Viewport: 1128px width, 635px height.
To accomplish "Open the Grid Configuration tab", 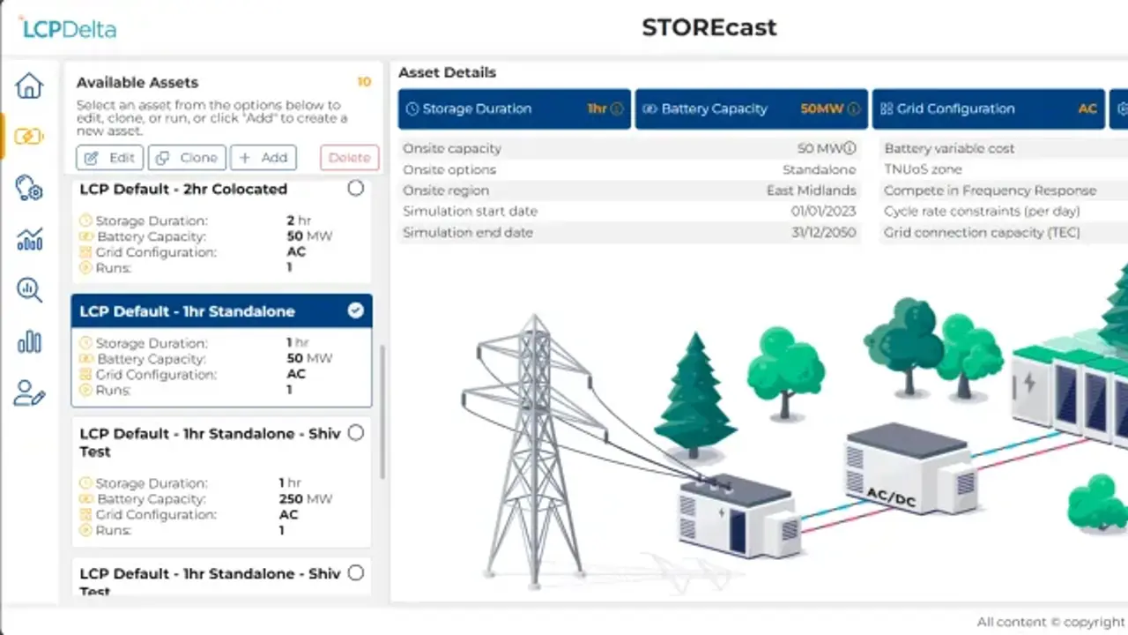I will pyautogui.click(x=989, y=109).
